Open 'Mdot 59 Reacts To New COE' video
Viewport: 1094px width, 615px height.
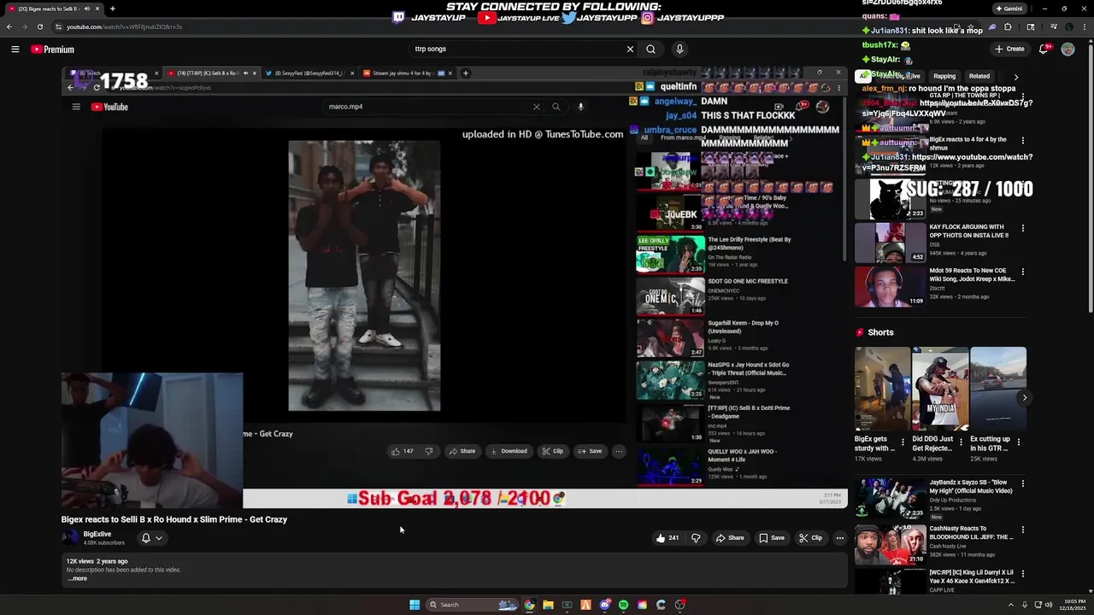click(973, 275)
